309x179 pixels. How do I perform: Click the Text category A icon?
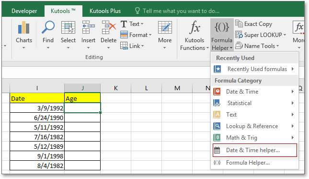point(217,115)
